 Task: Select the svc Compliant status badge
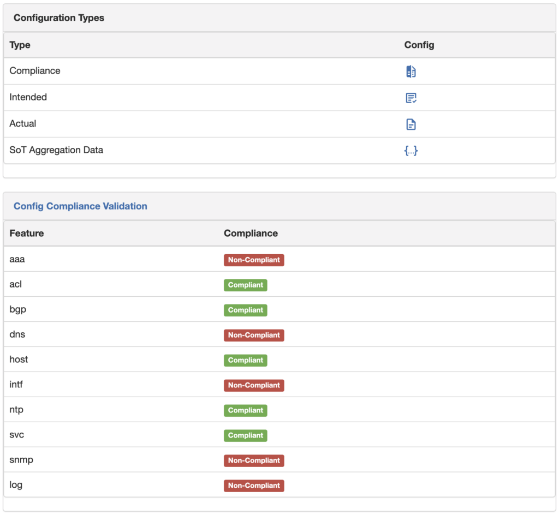245,435
